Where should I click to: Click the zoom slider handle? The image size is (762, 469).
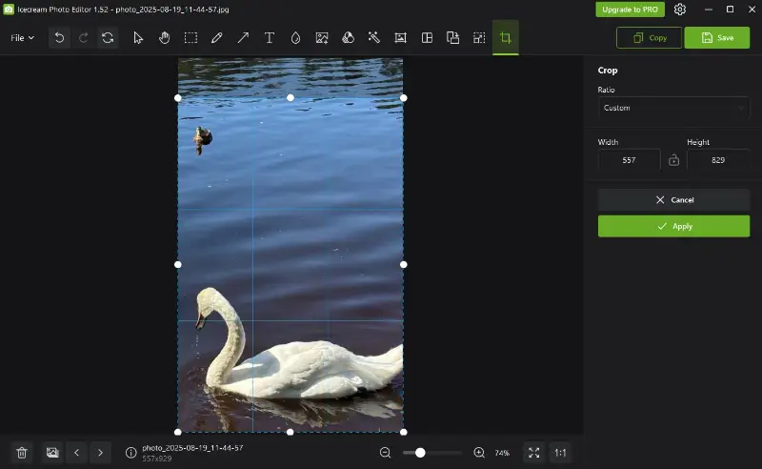coord(420,453)
